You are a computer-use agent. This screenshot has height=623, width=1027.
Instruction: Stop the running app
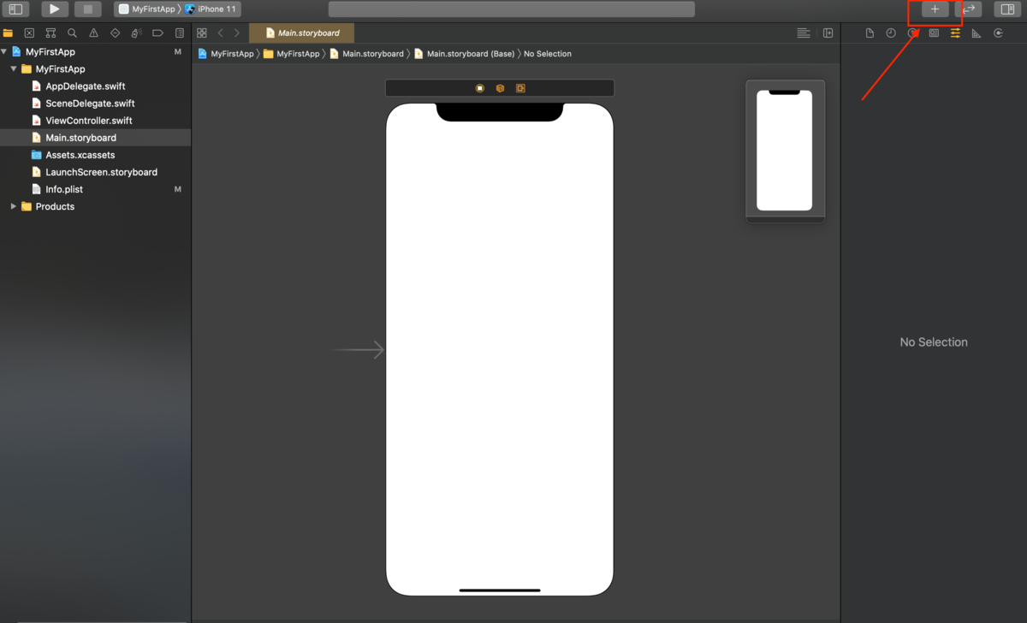click(x=87, y=9)
